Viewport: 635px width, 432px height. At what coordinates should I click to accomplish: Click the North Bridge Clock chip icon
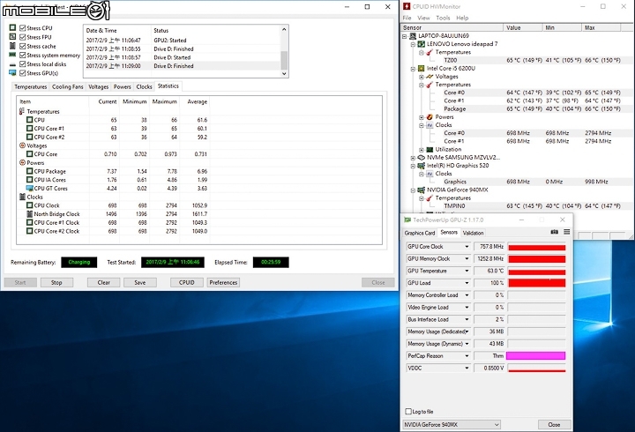coord(30,213)
